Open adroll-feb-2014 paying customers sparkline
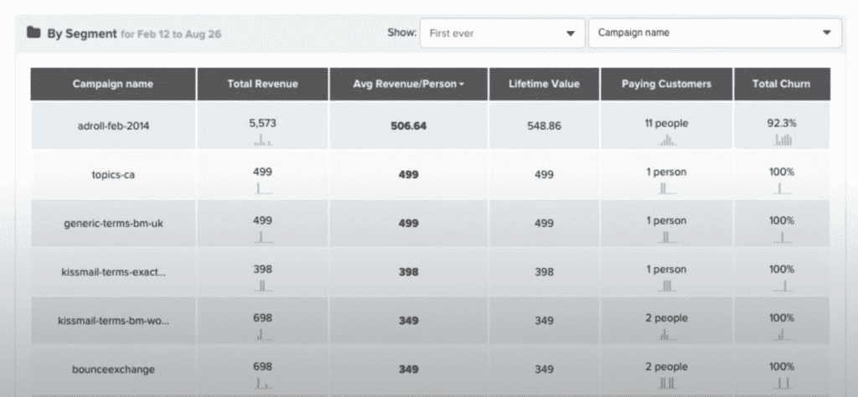858x397 pixels. (666, 140)
